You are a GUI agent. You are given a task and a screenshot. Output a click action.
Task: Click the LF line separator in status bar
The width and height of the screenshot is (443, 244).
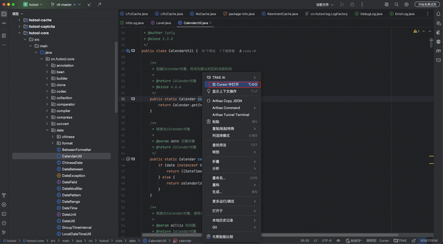click(x=316, y=240)
